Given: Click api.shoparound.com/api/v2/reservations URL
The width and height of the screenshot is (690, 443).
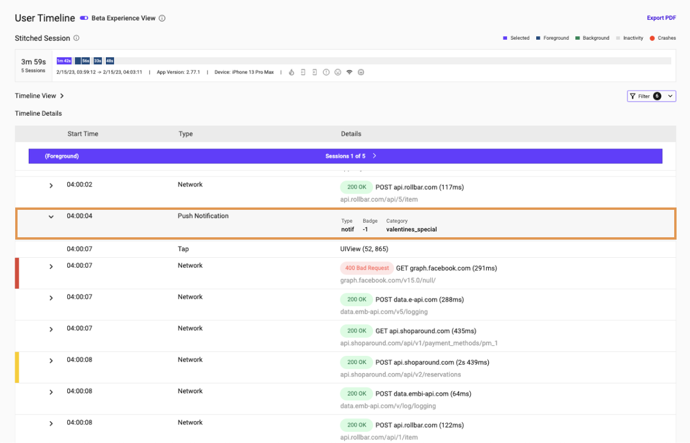Looking at the screenshot, I should [x=401, y=375].
